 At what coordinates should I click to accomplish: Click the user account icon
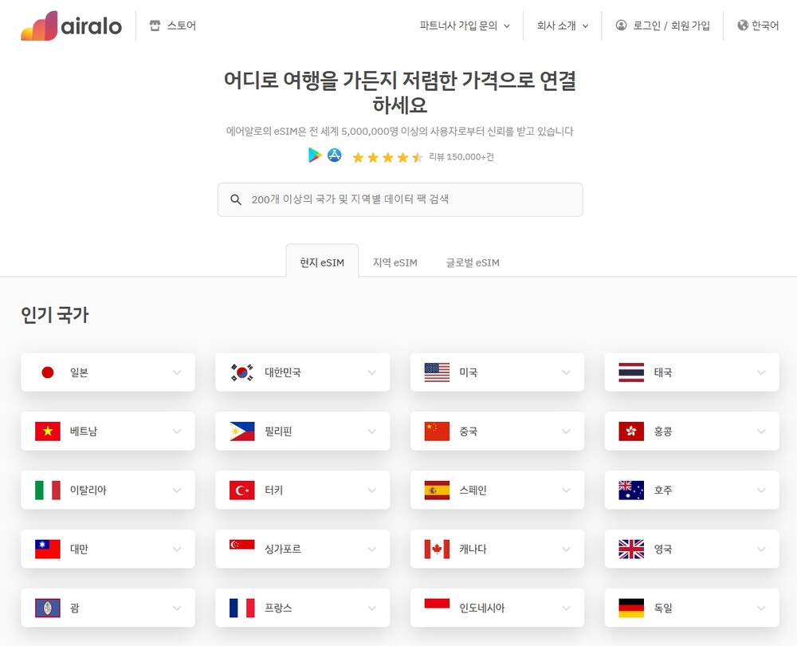coord(622,26)
